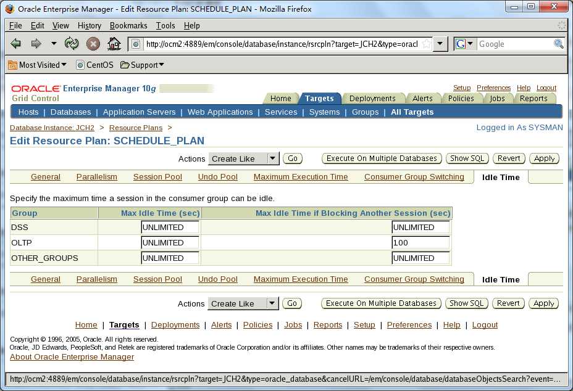Open the Most Visited bookmarks folder
573x391 pixels.
(37, 65)
